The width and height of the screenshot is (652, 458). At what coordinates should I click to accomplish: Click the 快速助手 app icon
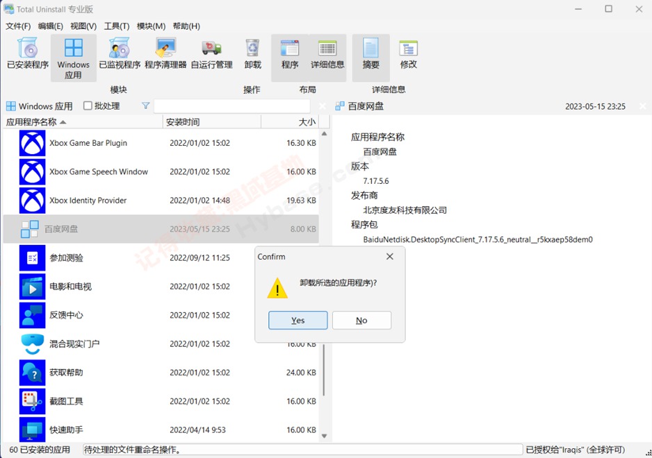(33, 430)
